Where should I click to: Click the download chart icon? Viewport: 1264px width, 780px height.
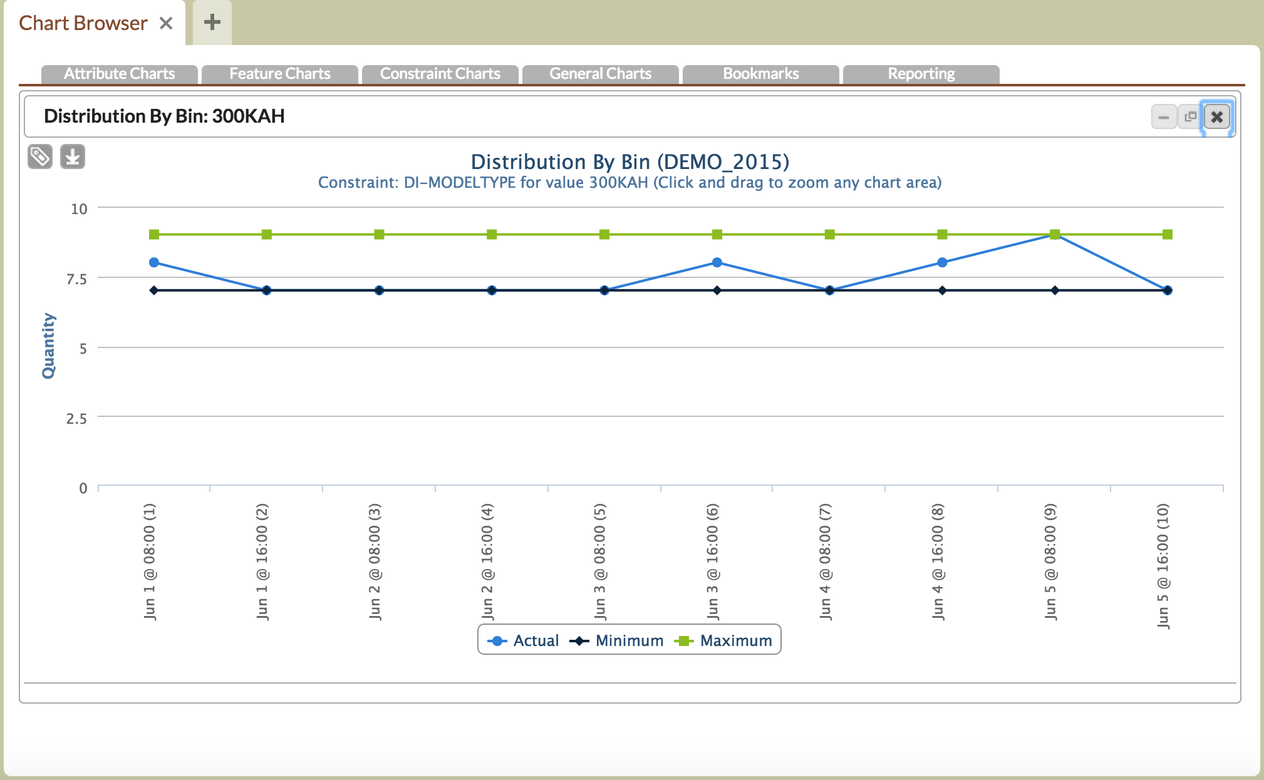pyautogui.click(x=73, y=157)
